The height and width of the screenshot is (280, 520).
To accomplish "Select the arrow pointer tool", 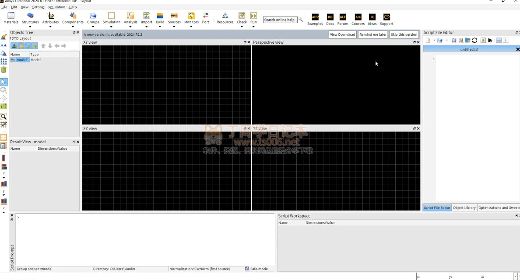I will 4,82.
